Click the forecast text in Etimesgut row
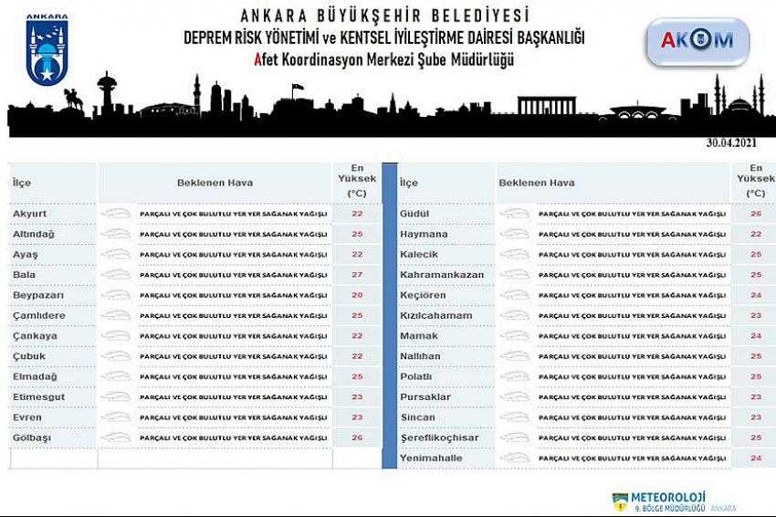The image size is (776, 517). click(232, 396)
